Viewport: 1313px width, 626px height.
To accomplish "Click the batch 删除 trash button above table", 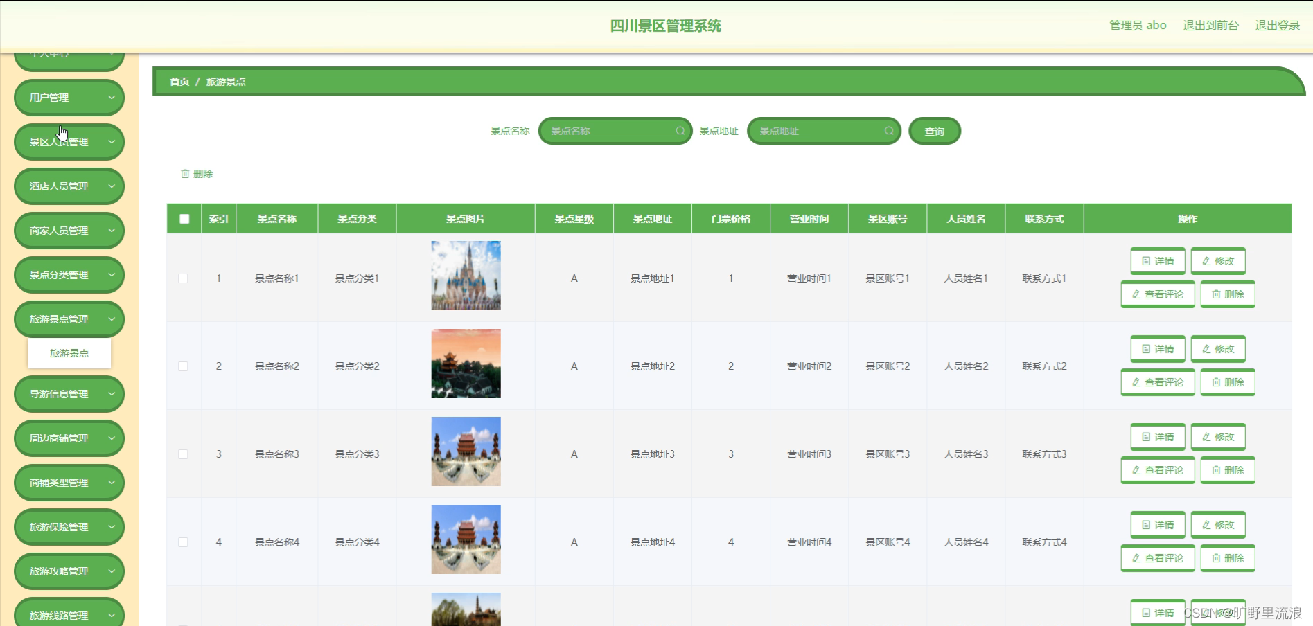I will pos(197,174).
